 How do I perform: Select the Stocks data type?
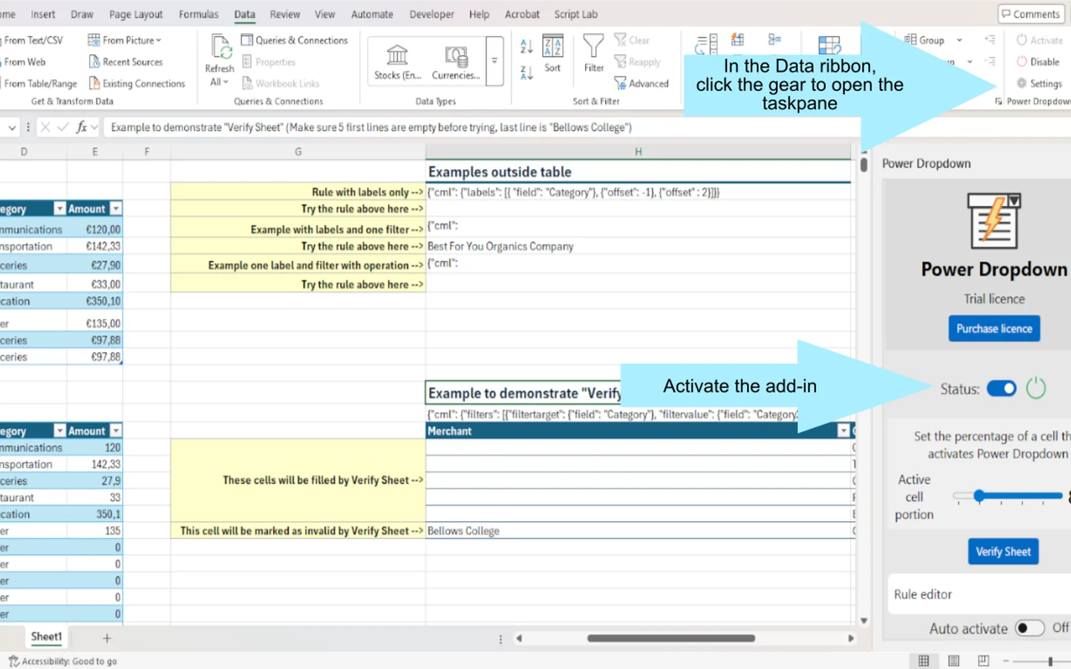398,62
